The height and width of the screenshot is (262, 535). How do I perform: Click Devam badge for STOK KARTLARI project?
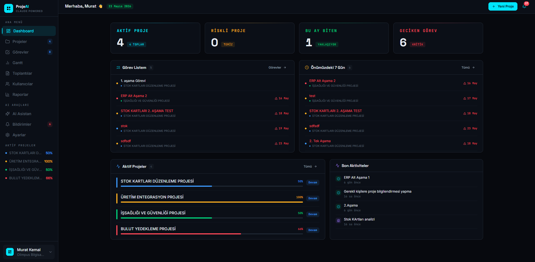pos(313,183)
